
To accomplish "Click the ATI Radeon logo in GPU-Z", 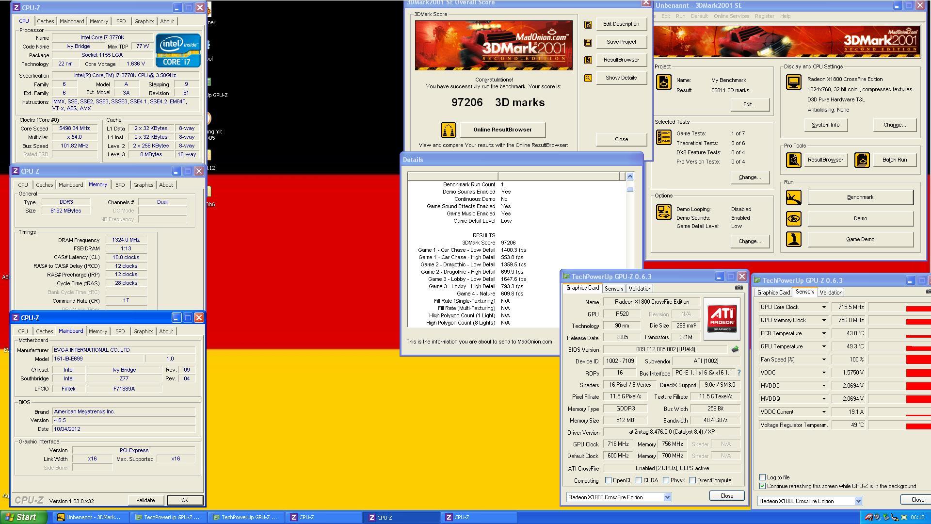I will 722,319.
